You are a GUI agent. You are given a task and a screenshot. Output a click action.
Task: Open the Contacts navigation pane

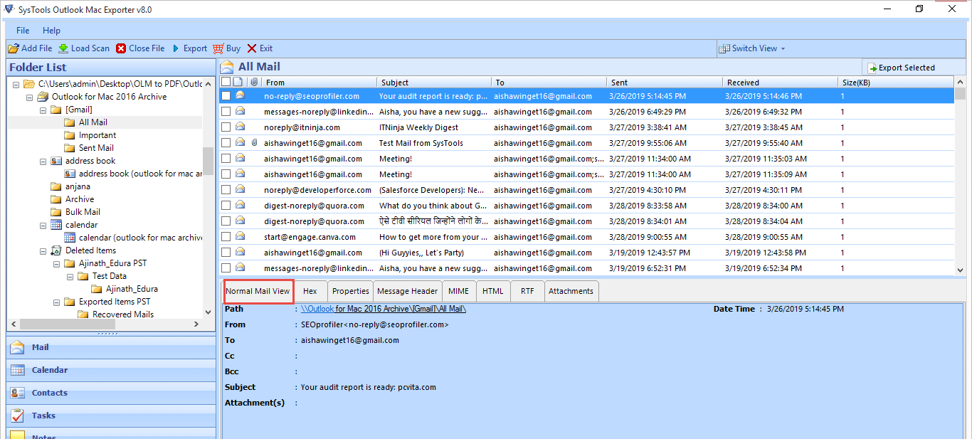[x=111, y=393]
